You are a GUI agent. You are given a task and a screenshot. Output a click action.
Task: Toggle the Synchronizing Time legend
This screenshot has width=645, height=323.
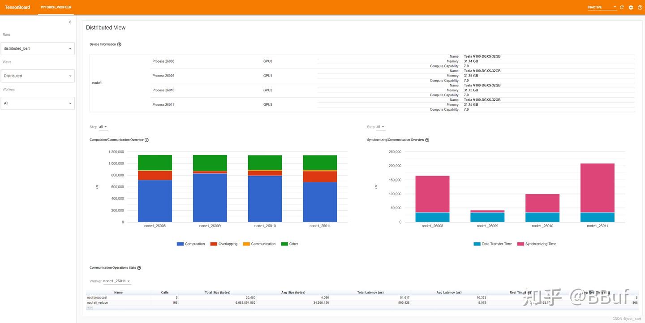click(537, 244)
